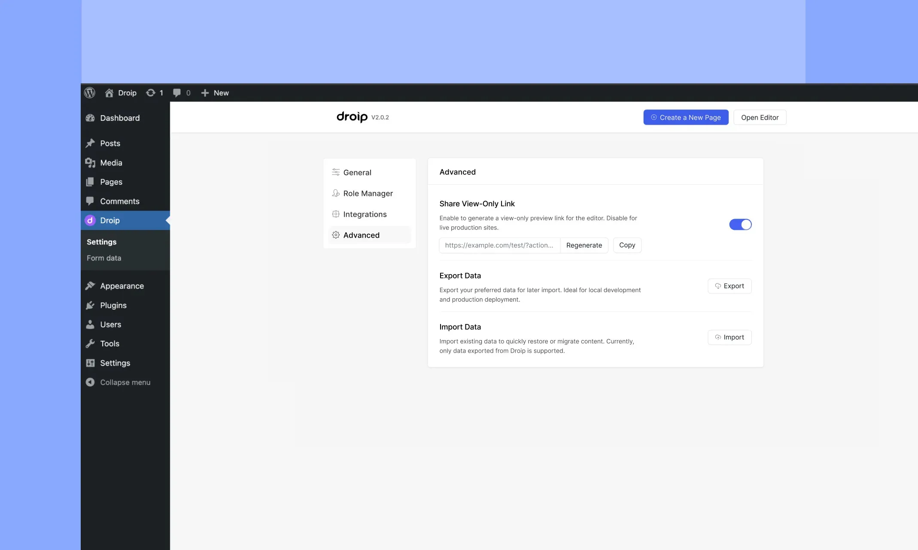Click the V2.0.2 version text

(x=380, y=117)
